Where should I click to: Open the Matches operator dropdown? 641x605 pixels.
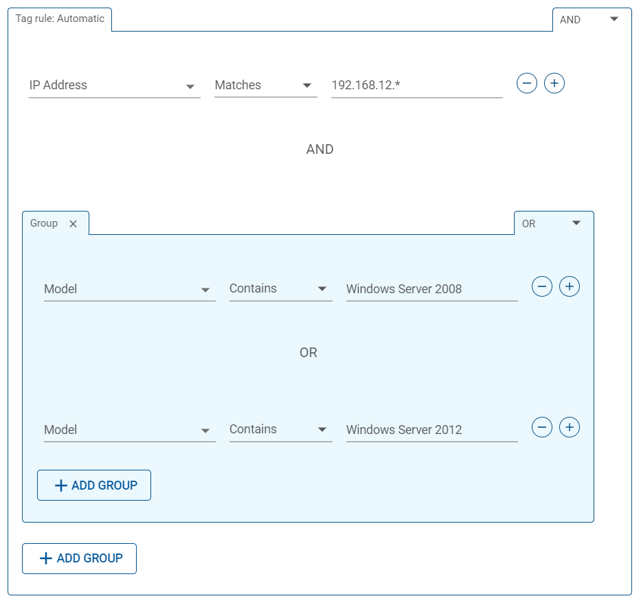[x=266, y=85]
